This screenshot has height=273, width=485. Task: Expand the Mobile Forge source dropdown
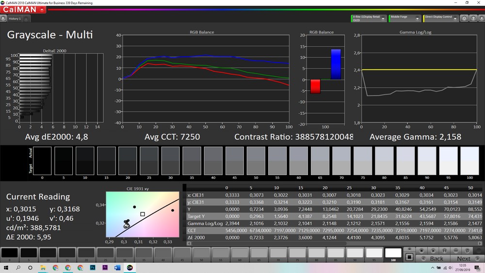[x=417, y=18]
